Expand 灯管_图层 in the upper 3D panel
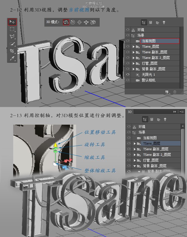Screen dimensions: 187x237 (x=133, y=63)
